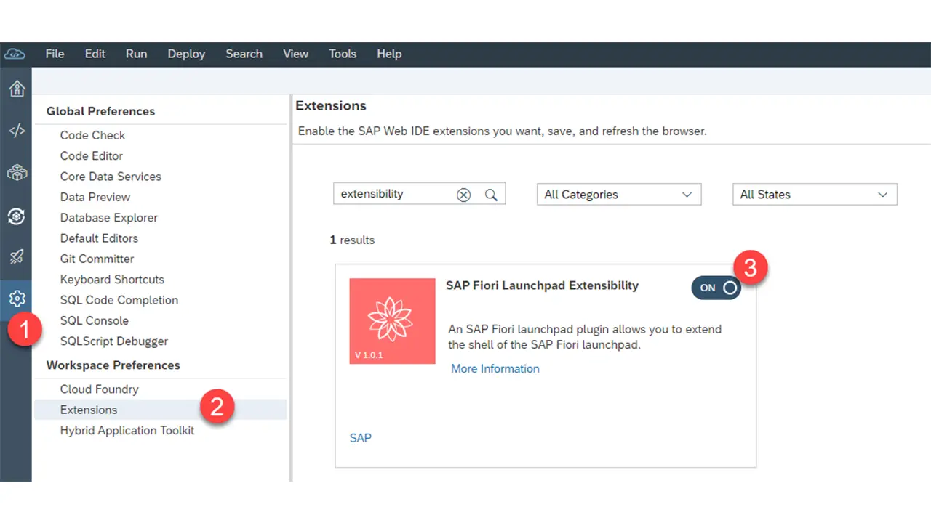
Task: Select Keyboard Shortcuts preference
Action: pos(112,280)
